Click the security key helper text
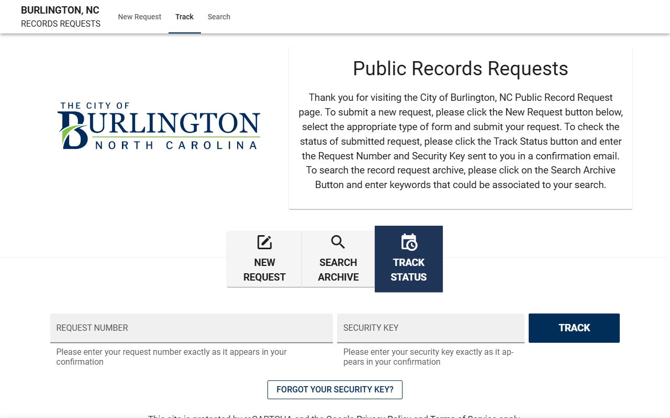670x418 pixels. (429, 357)
